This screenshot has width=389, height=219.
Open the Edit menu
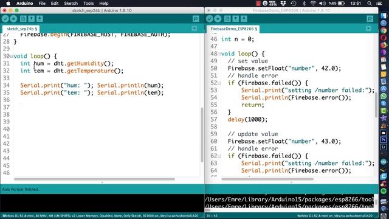pyautogui.click(x=55, y=3)
